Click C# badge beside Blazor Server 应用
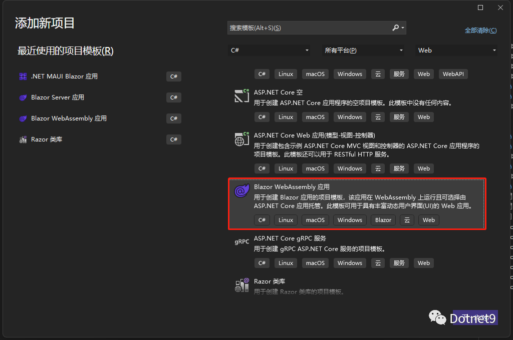This screenshot has height=340, width=513. click(174, 97)
